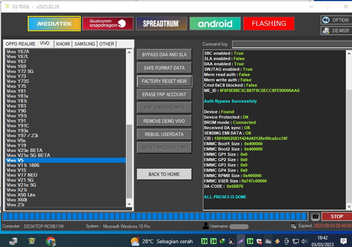This screenshot has height=247, width=352.
Task: Click the device list scrollbar thumb
Action: 129,161
